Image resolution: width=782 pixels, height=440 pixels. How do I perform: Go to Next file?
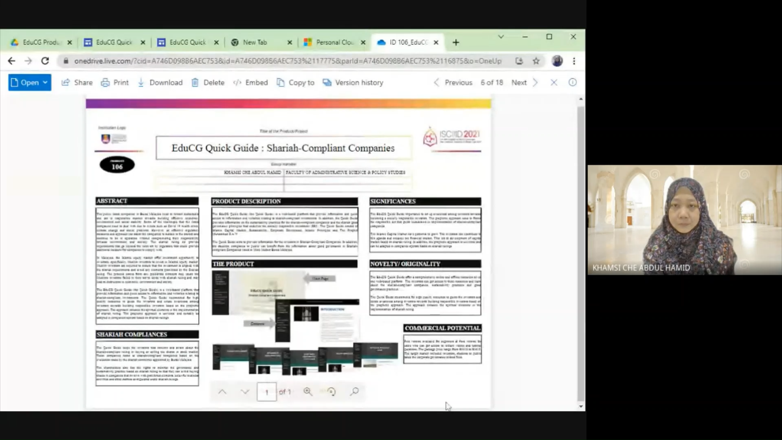click(x=525, y=82)
